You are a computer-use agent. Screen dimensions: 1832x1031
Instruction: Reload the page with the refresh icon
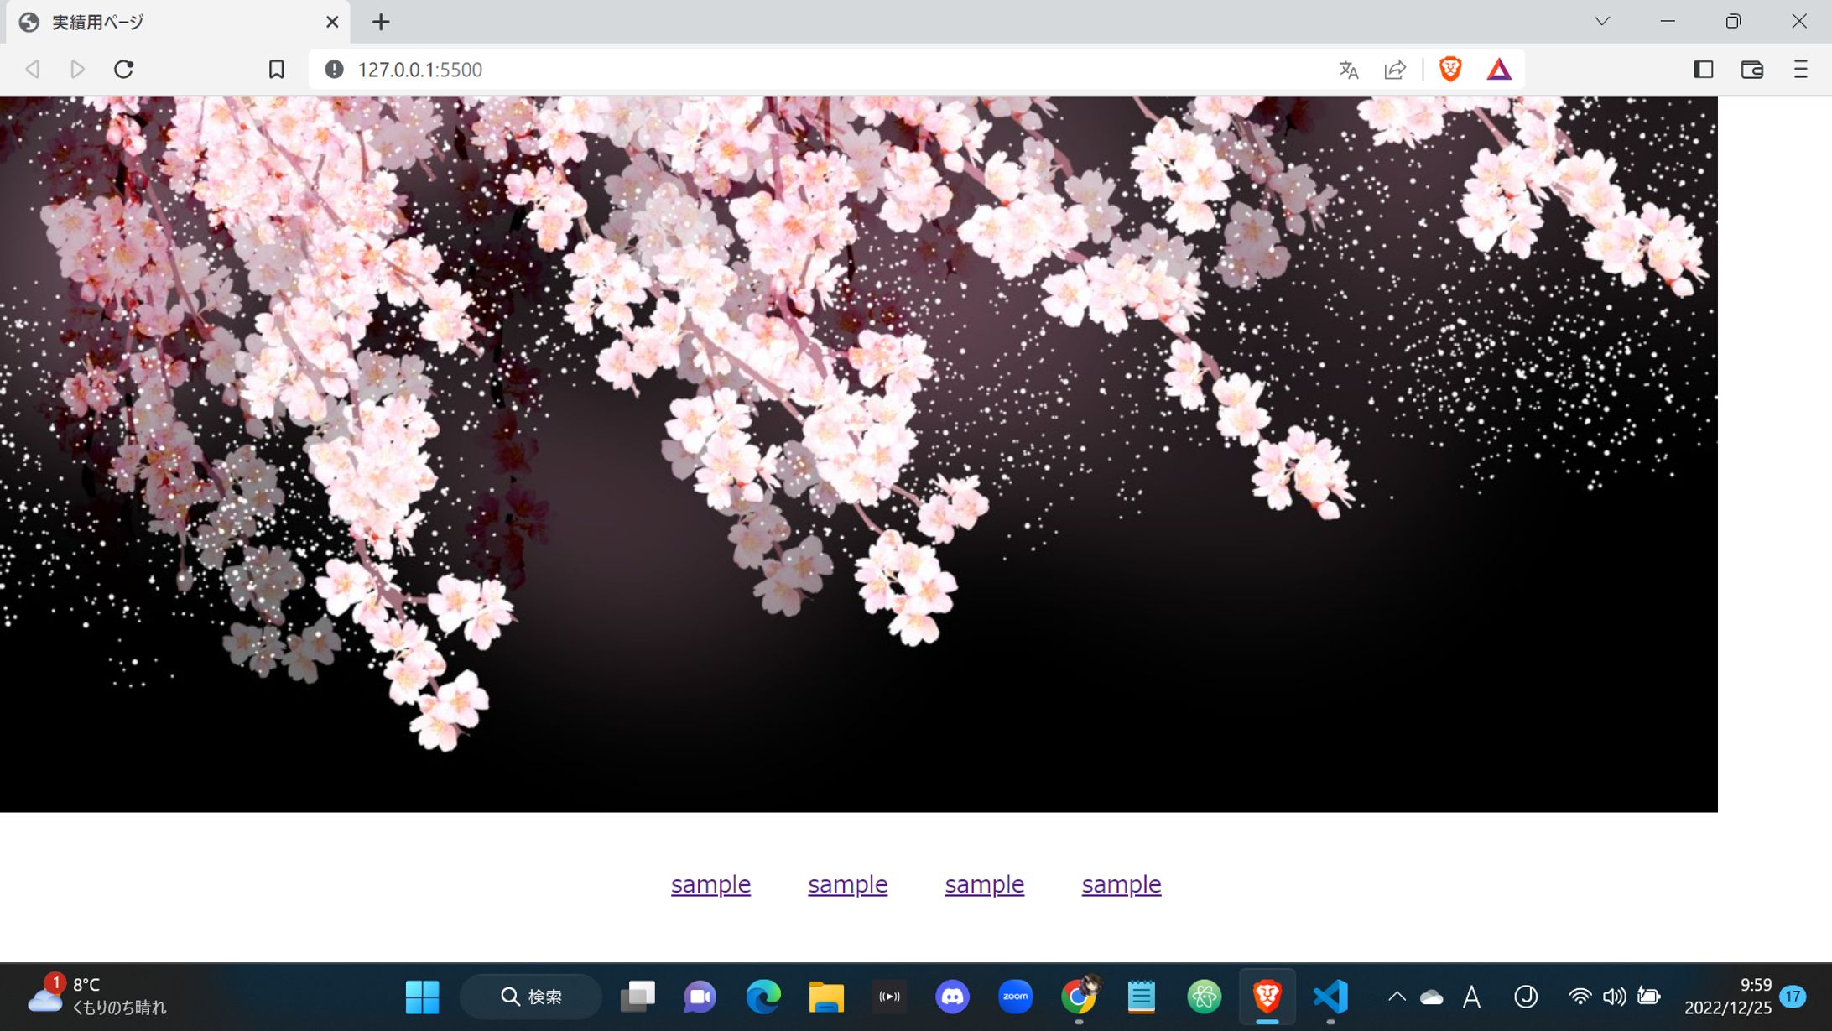[x=124, y=69]
